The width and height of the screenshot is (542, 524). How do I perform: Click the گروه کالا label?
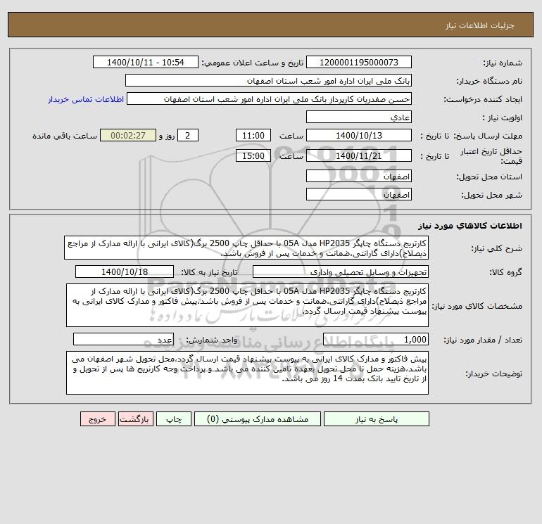coord(505,272)
